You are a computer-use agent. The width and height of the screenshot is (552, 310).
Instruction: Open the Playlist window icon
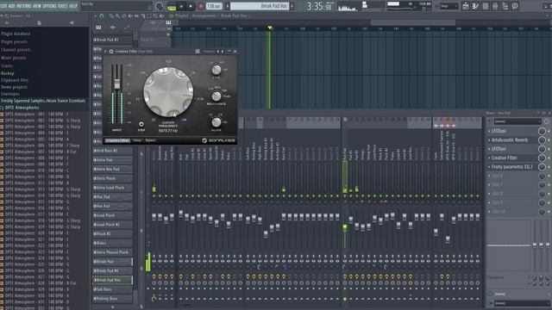tap(466, 6)
